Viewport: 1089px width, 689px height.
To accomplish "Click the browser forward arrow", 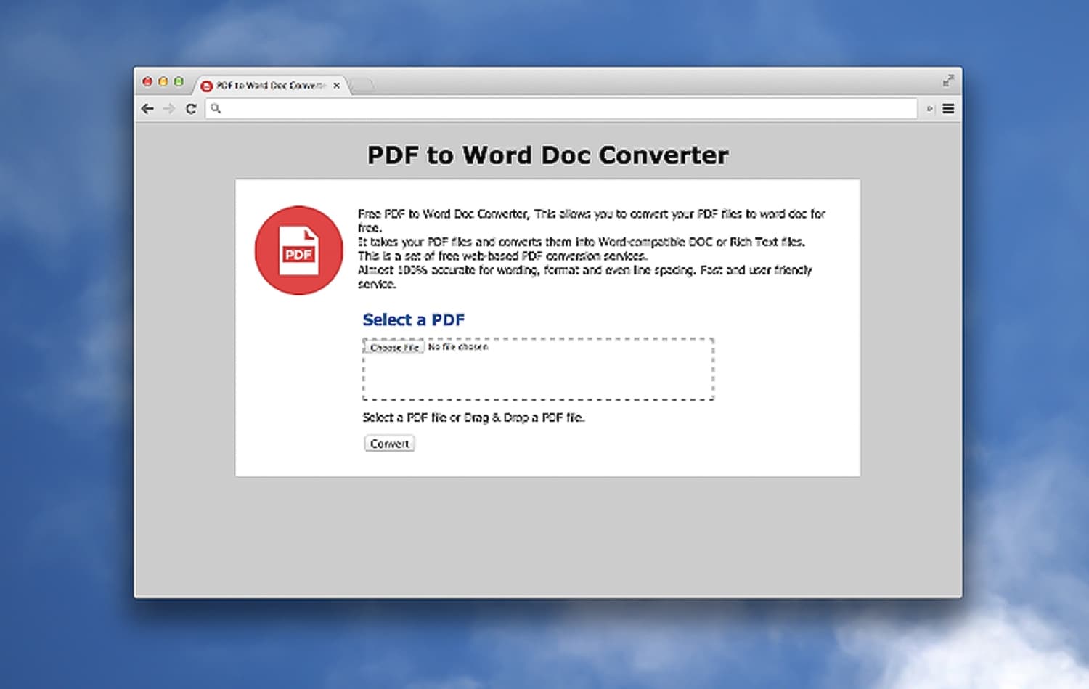I will tap(169, 108).
